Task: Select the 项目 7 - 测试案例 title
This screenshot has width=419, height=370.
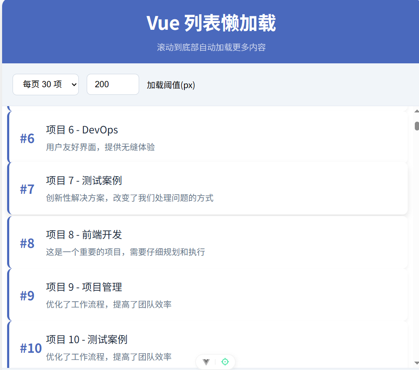Action: [84, 180]
